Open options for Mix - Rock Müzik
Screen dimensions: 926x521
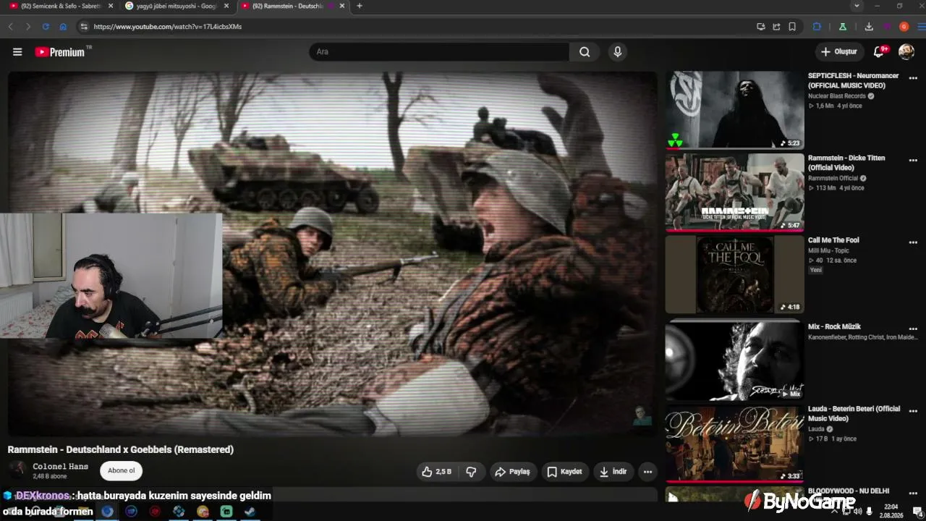[x=913, y=329]
